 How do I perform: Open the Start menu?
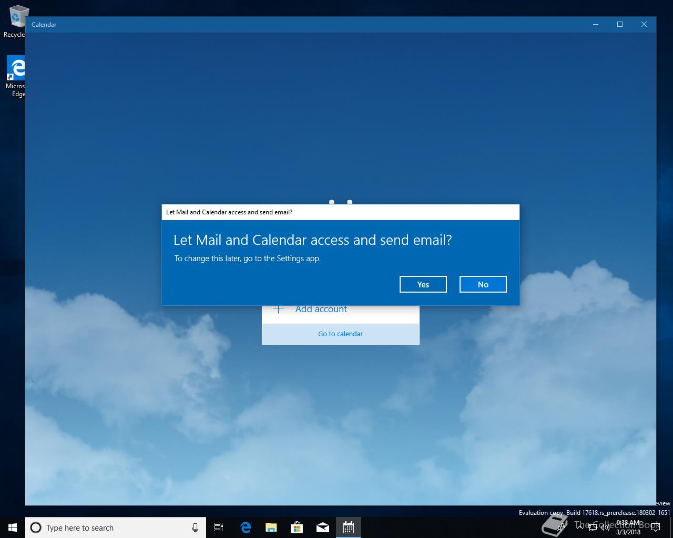13,527
